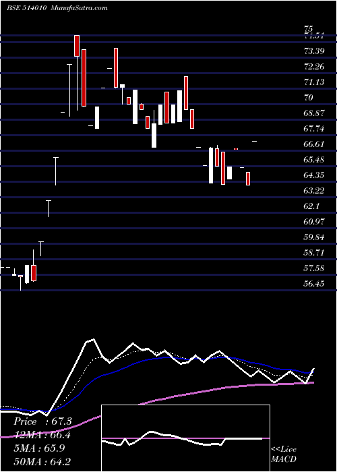Viewport: 337px width, 472px height.
Task: Click inside the MACD inset chart
Action: [185, 438]
